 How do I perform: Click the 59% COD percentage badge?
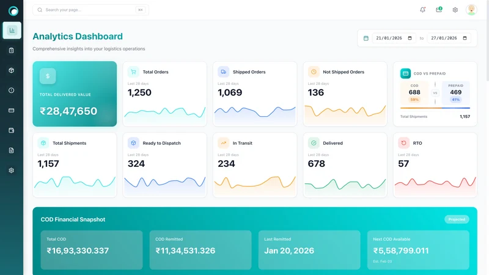click(x=414, y=100)
